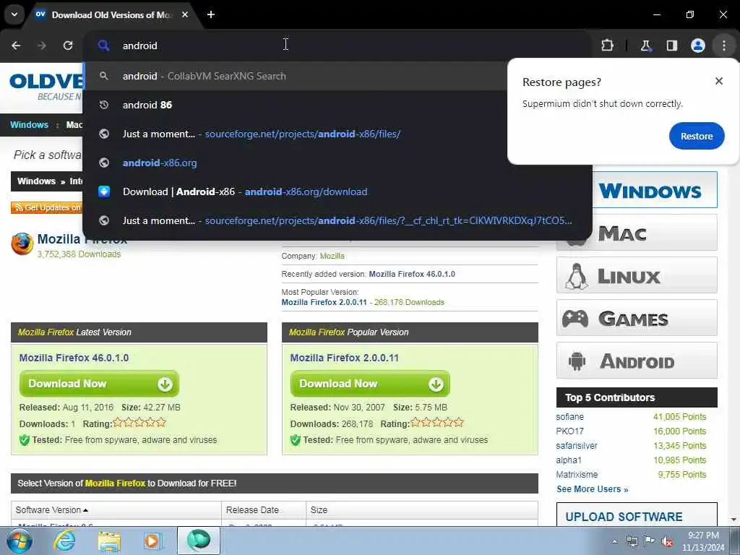Open Windows Explorer from the taskbar

[x=109, y=541]
